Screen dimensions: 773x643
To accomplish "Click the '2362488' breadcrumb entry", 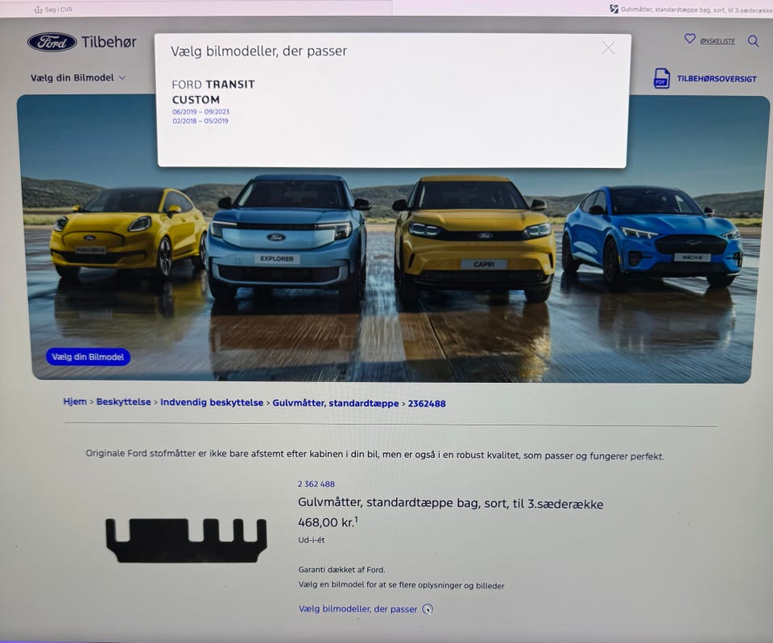I will pyautogui.click(x=427, y=403).
